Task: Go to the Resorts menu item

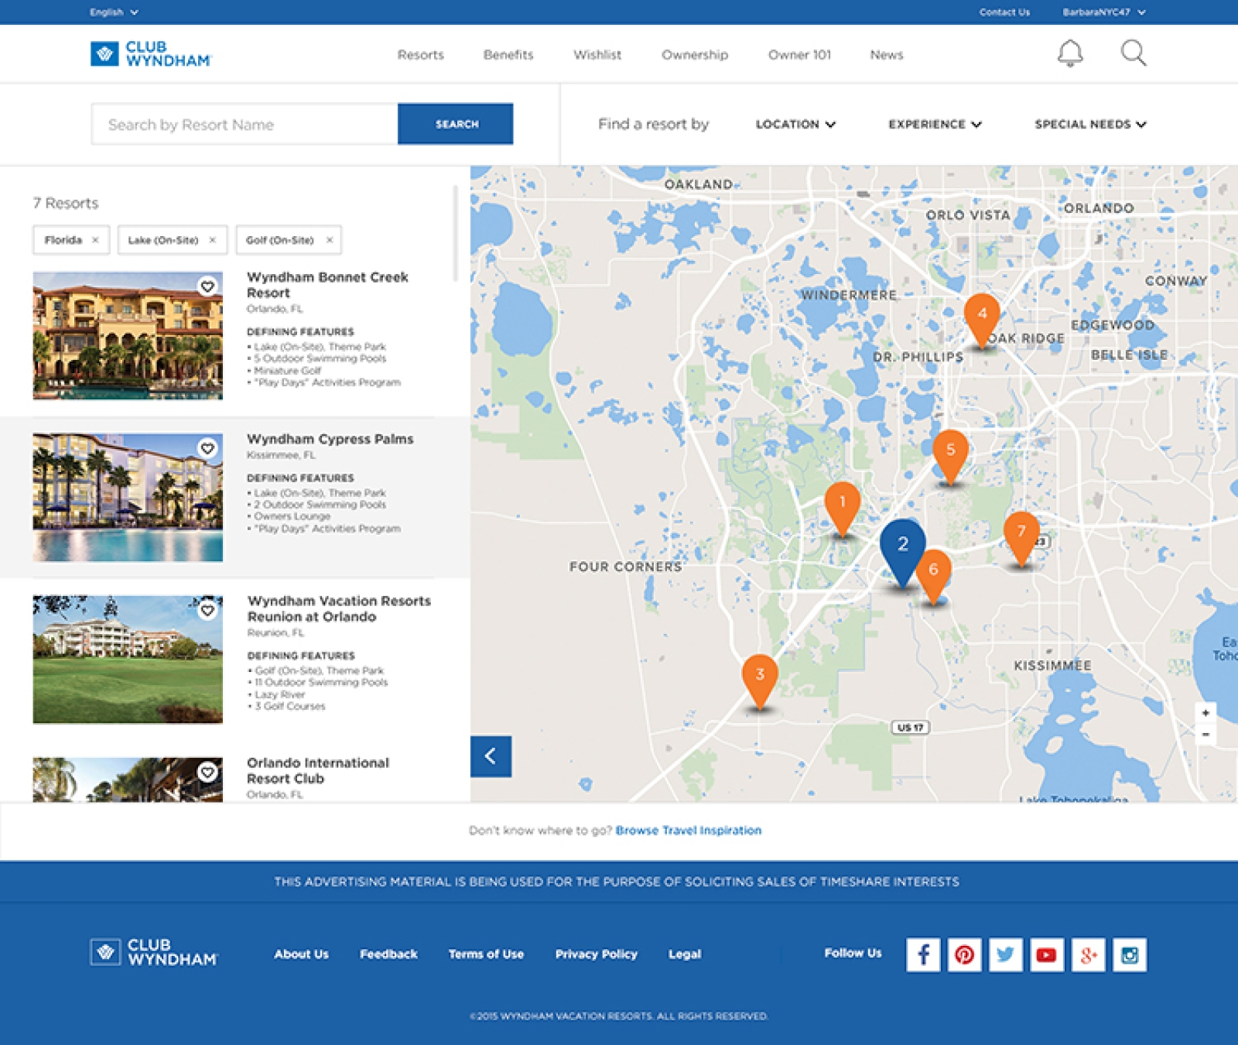Action: (x=420, y=55)
